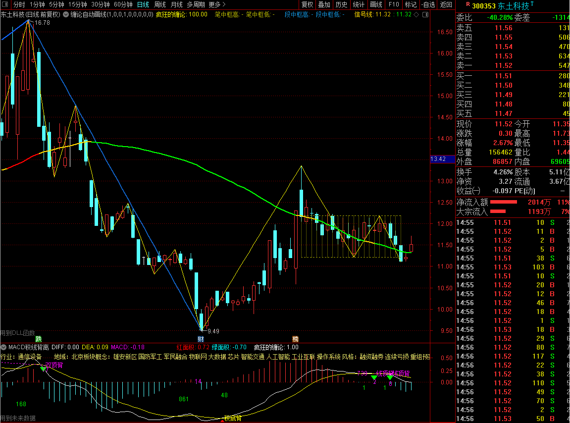Click the 复权 adjustment button
The width and height of the screenshot is (570, 423).
click(x=307, y=4)
